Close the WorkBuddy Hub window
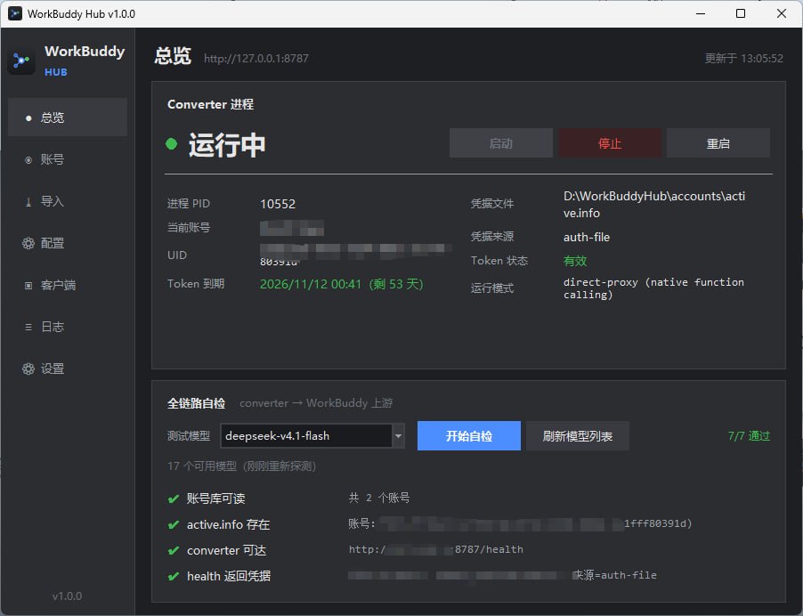Screen dimensions: 803x616 coord(782,14)
